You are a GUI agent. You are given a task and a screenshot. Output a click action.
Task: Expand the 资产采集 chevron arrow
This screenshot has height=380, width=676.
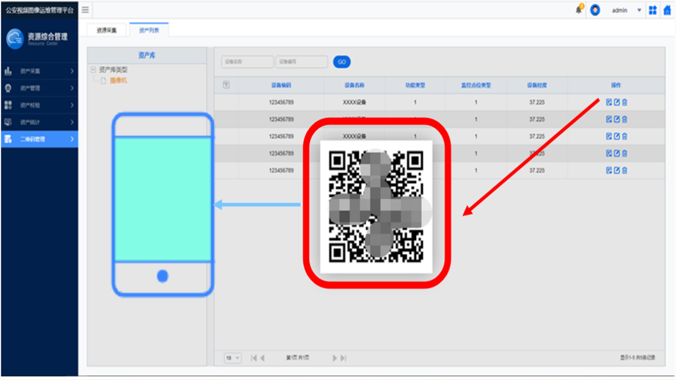coord(72,71)
